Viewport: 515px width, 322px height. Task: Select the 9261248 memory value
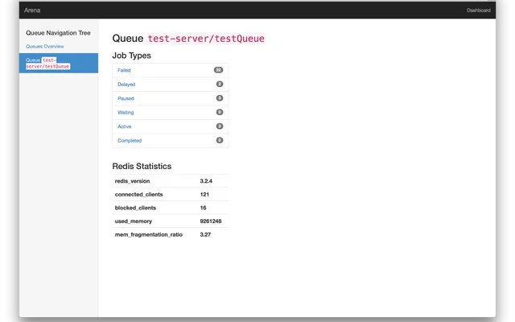pos(211,221)
